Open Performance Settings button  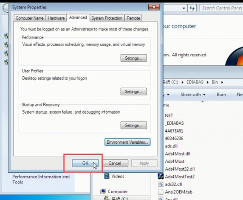point(133,58)
